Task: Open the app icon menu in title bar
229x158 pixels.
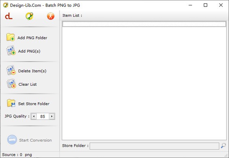Action: [5, 5]
